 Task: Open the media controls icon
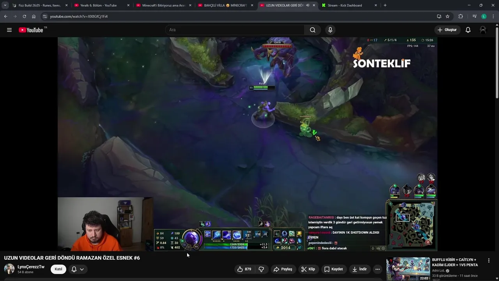474,16
